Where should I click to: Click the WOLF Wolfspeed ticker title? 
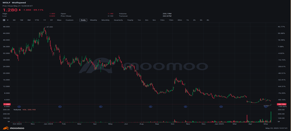coord(14,3)
